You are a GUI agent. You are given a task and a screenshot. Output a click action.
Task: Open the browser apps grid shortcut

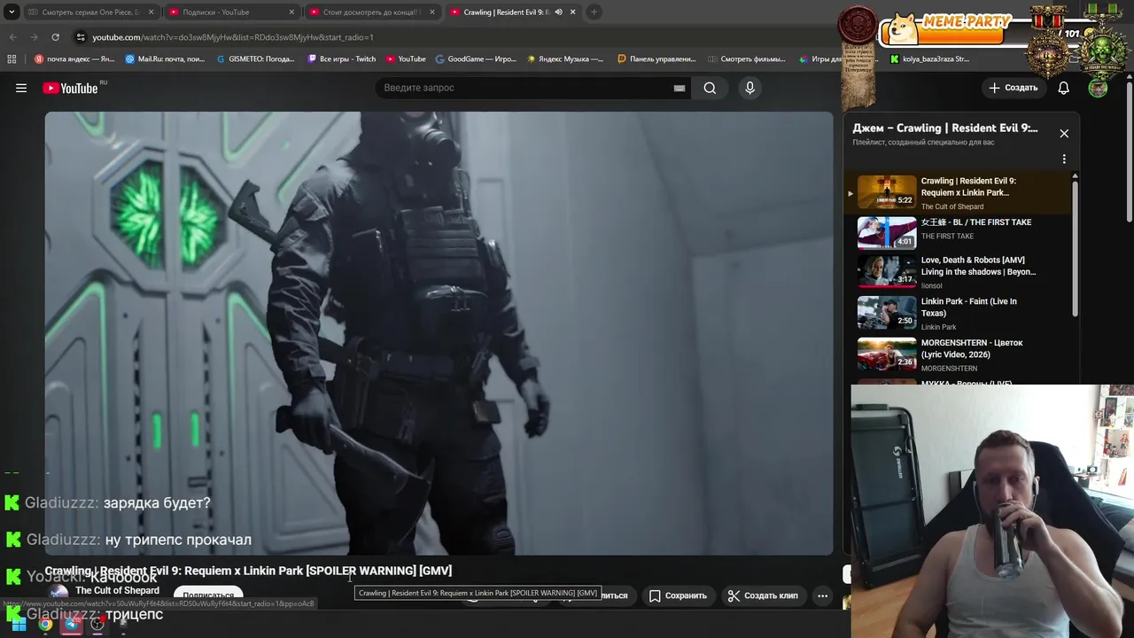click(12, 59)
